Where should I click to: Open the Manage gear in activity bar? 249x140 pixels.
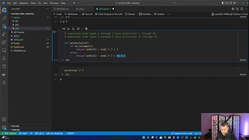click(4, 127)
